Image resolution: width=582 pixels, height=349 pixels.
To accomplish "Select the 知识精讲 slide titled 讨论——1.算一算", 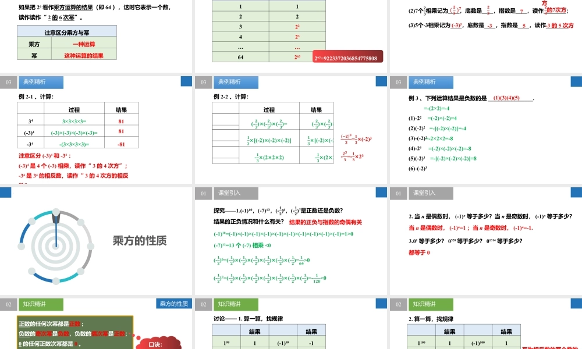I will pos(291,323).
